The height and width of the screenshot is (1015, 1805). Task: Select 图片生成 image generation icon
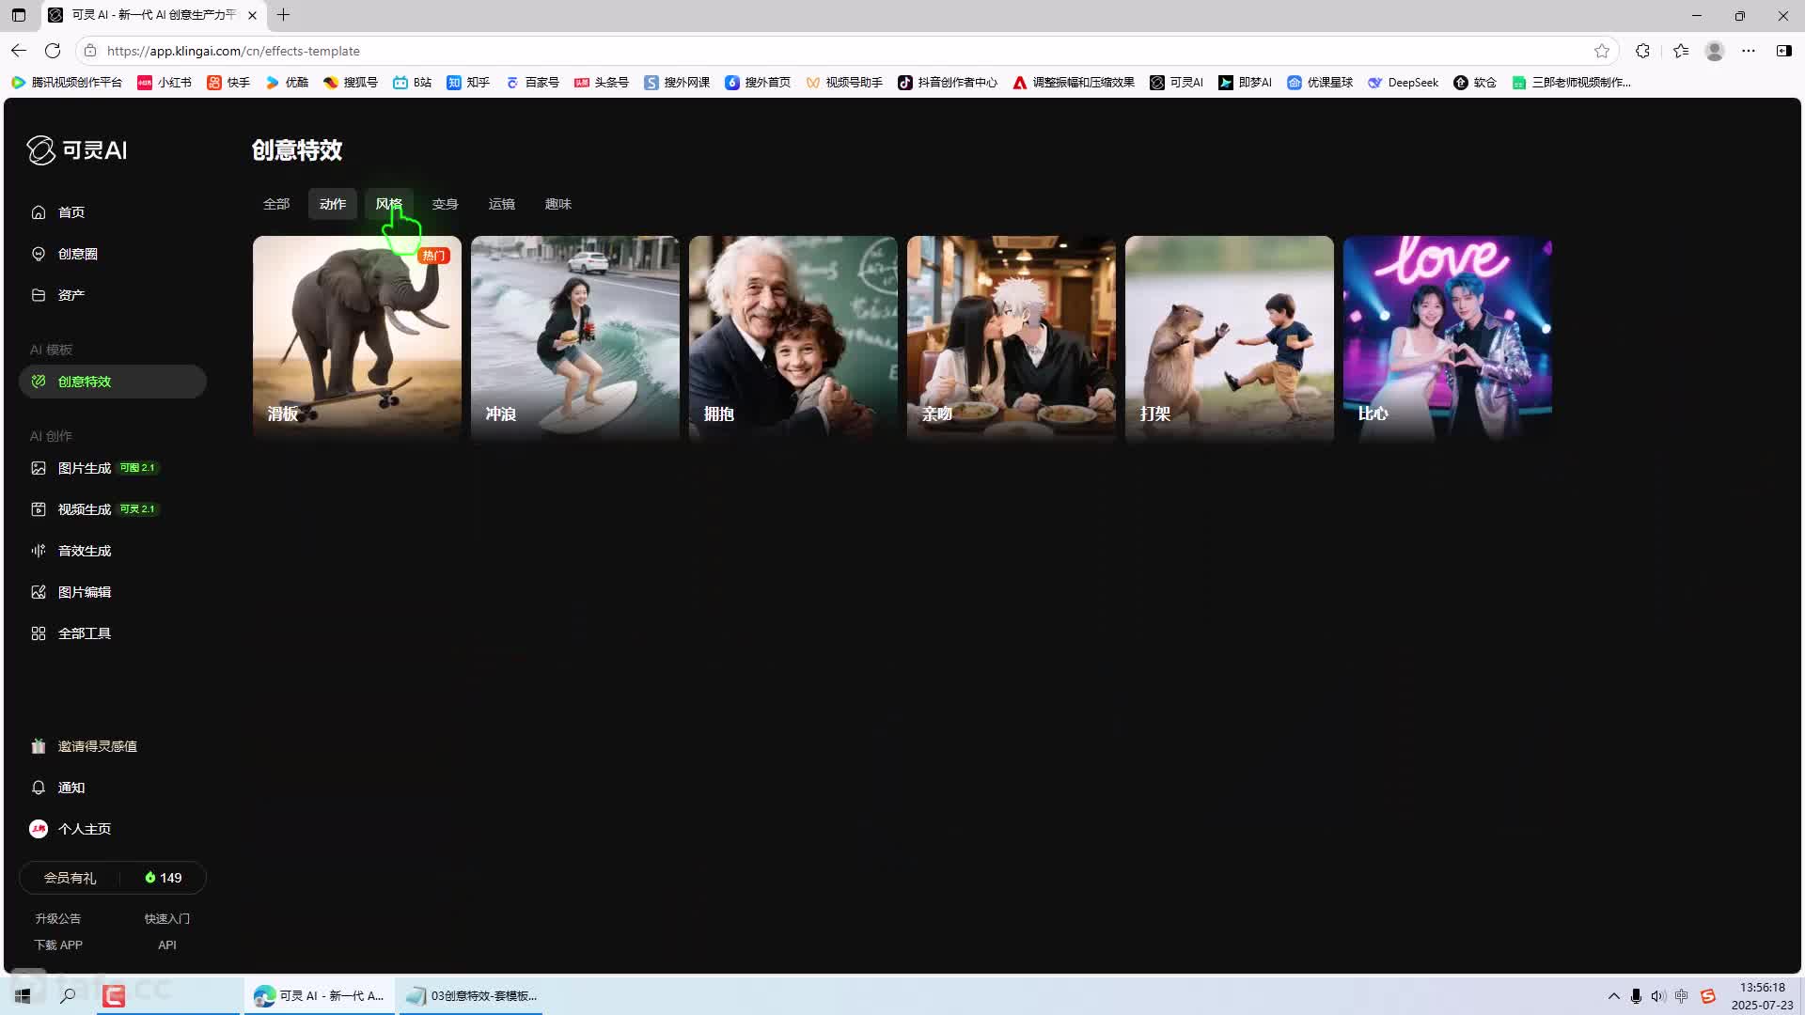click(39, 468)
